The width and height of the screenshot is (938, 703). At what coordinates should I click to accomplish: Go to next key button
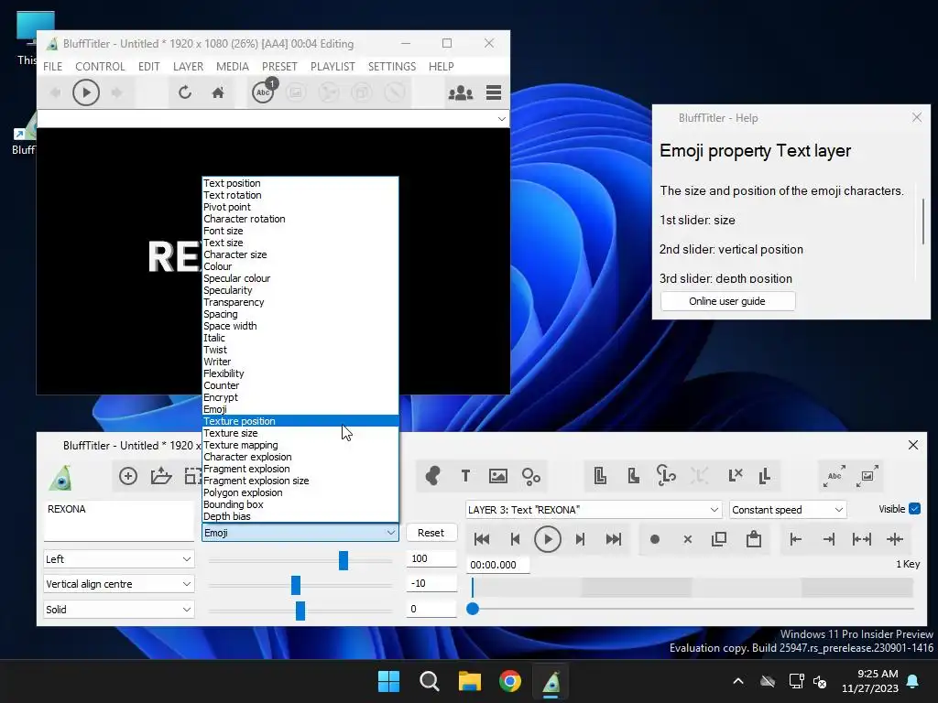point(580,539)
